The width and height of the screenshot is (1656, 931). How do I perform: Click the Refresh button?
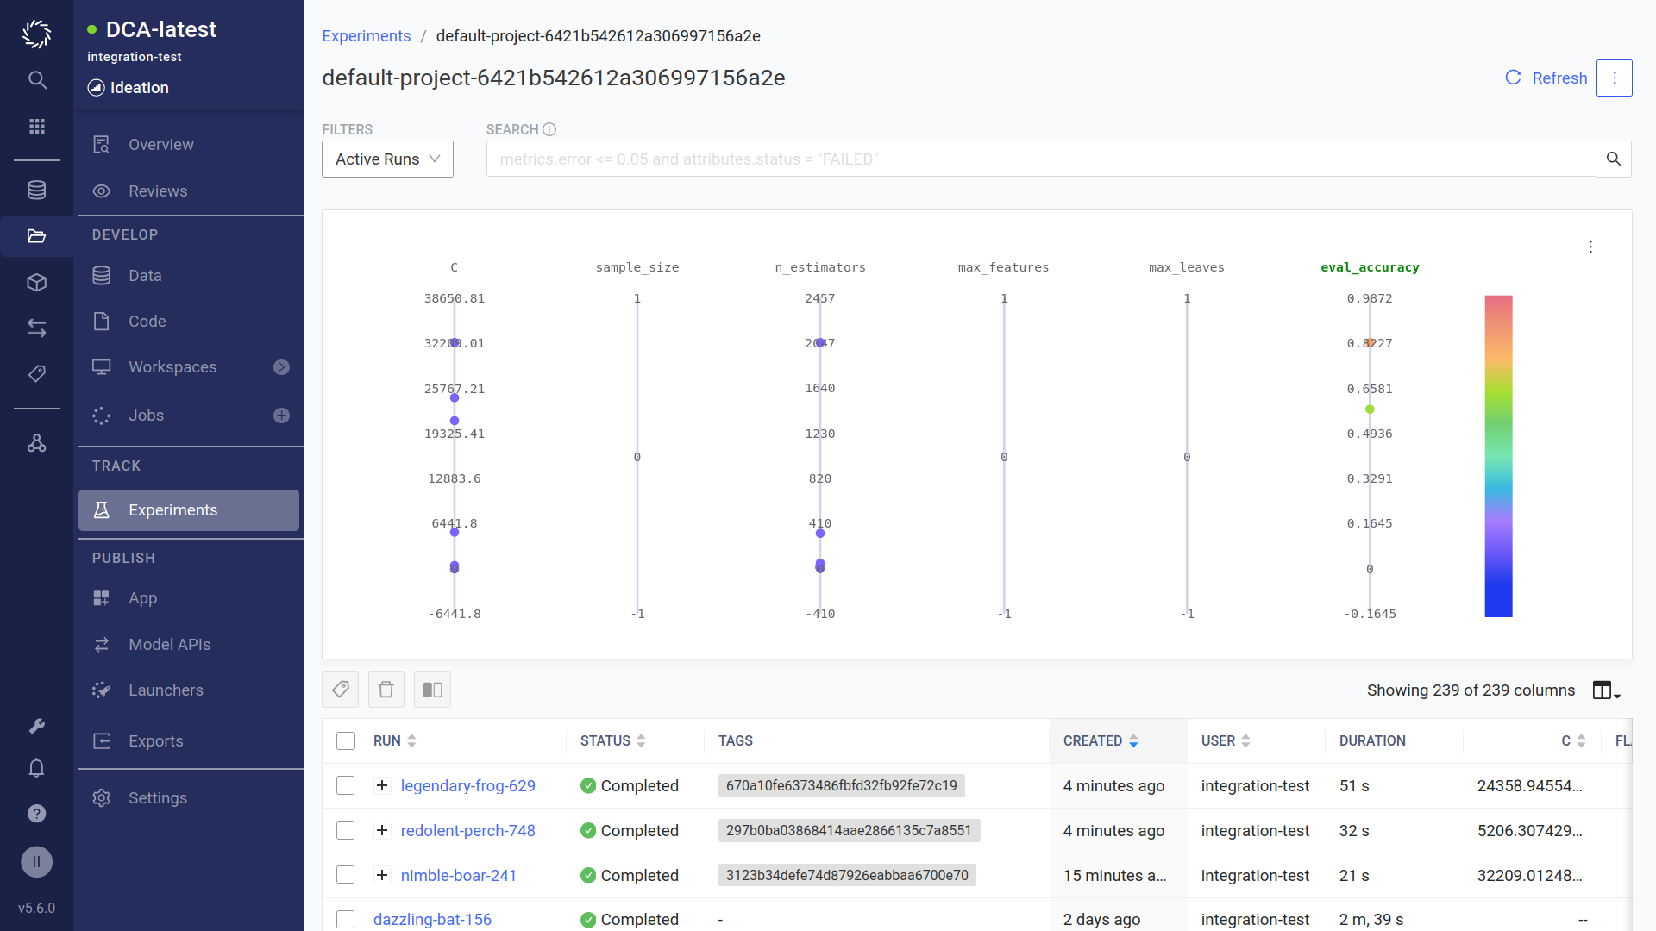[x=1546, y=78]
